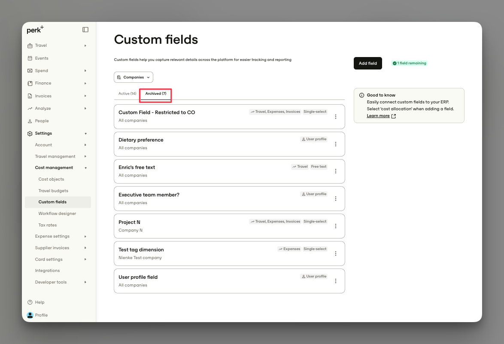Click the Dietary preference title
Image resolution: width=504 pixels, height=344 pixels.
[141, 140]
